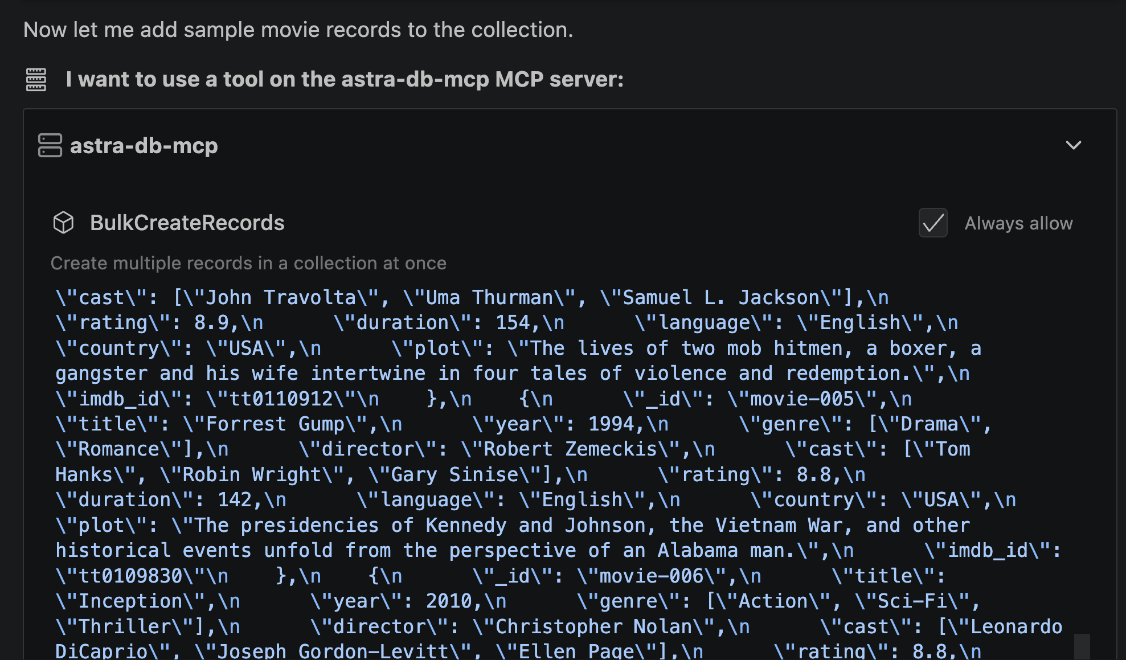Click the tt0109830 movie-006 line
1126x660 pixels.
pyautogui.click(x=501, y=576)
